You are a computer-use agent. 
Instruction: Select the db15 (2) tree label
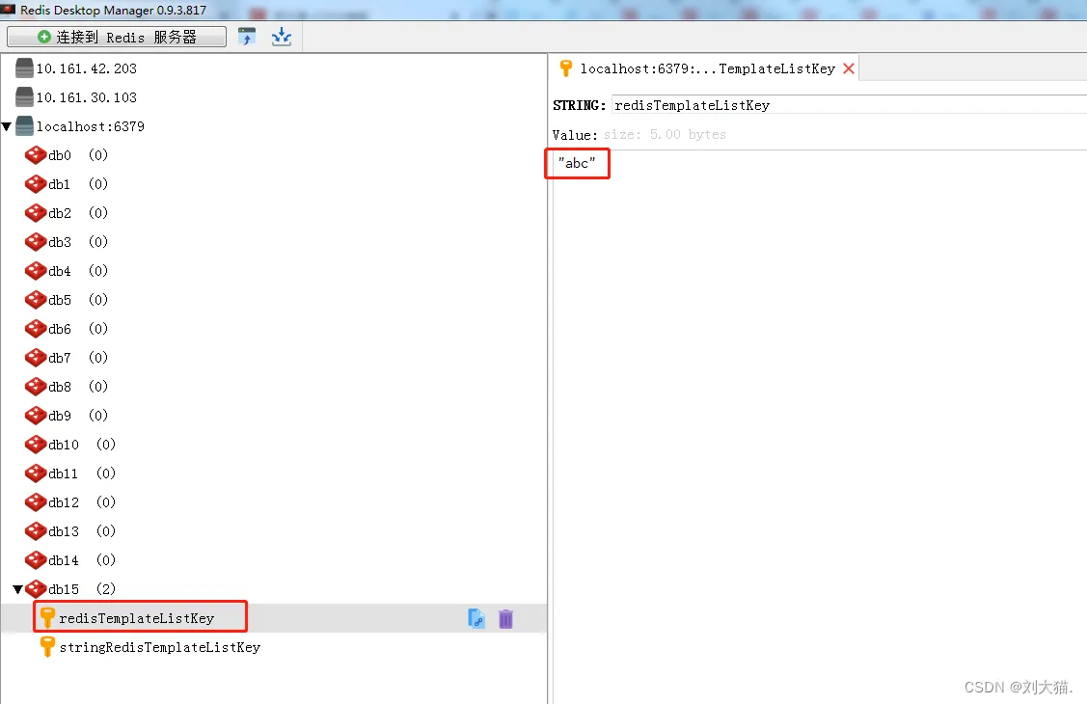pos(82,589)
